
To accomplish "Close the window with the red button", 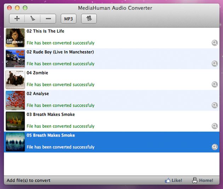I will 10,8.
